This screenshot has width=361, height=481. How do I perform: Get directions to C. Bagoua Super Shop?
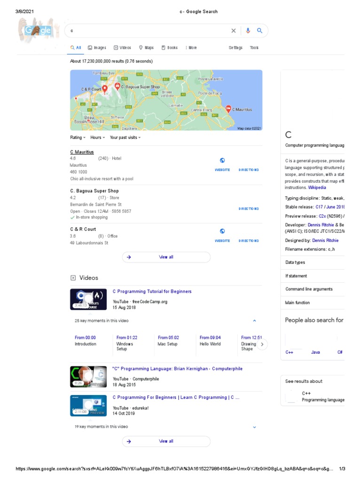[x=249, y=208]
